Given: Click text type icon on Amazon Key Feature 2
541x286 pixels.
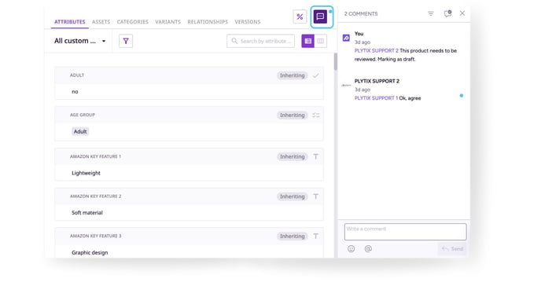Looking at the screenshot, I should (315, 196).
